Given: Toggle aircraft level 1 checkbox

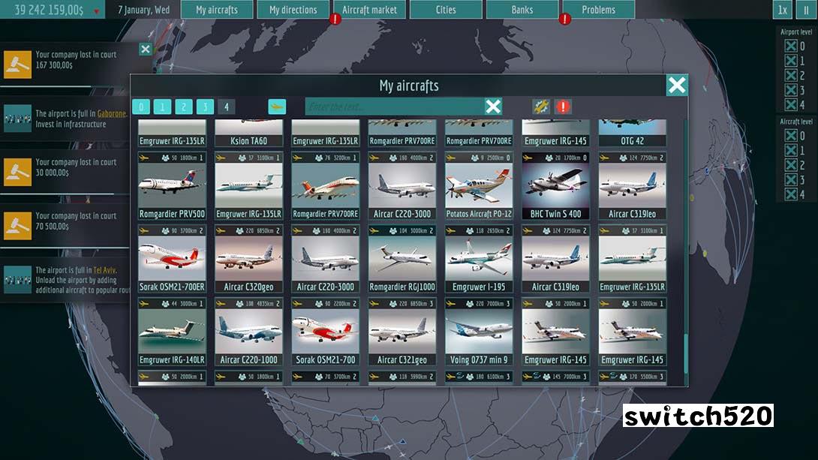Looking at the screenshot, I should (791, 150).
